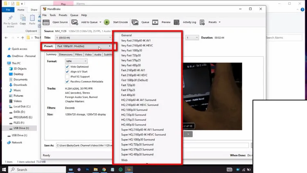
Task: Switch to the Dimensions tab
Action: pyautogui.click(x=65, y=55)
